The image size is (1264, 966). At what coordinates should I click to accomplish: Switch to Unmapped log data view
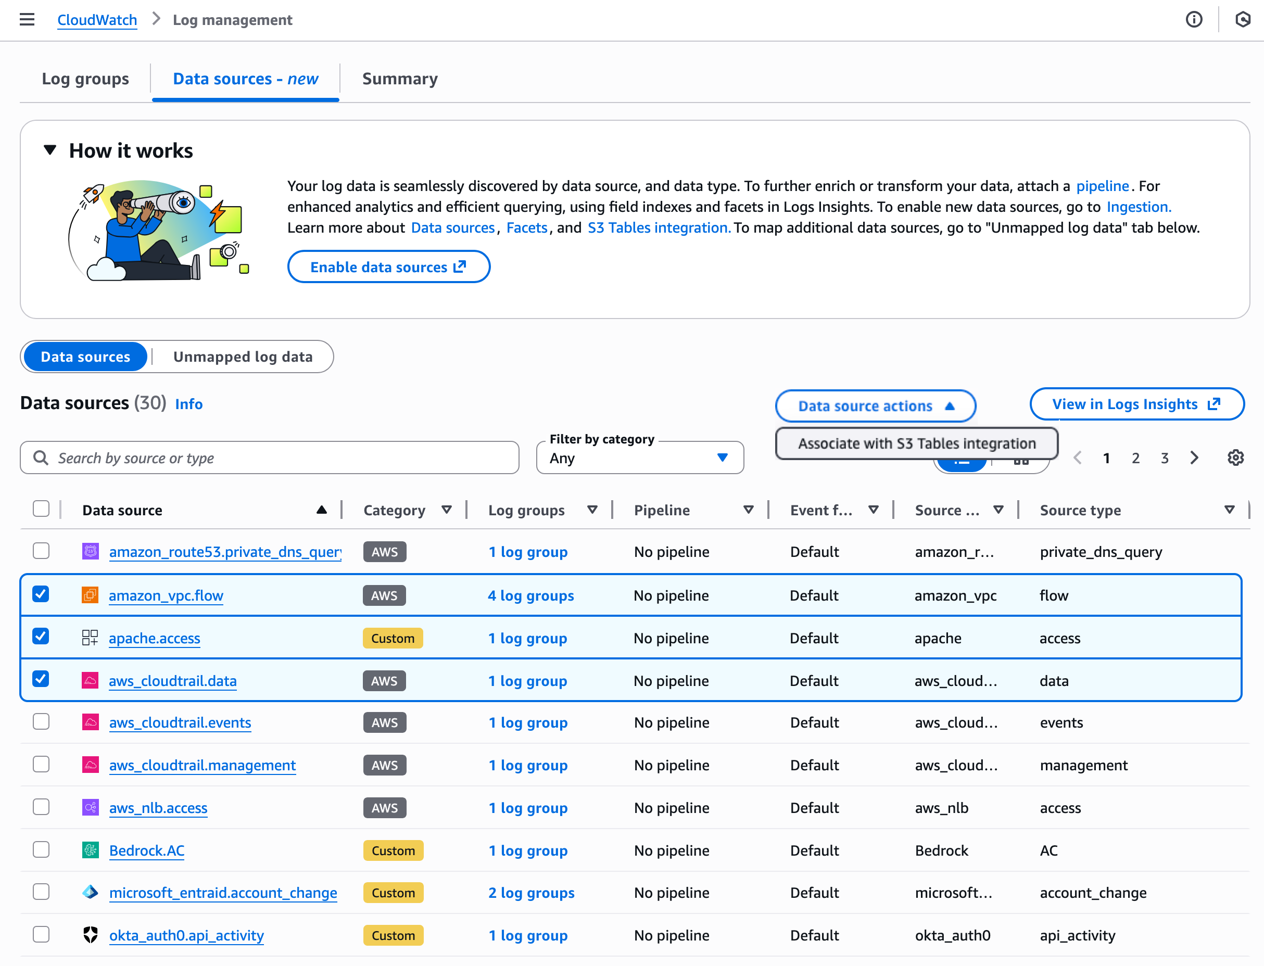pos(243,357)
